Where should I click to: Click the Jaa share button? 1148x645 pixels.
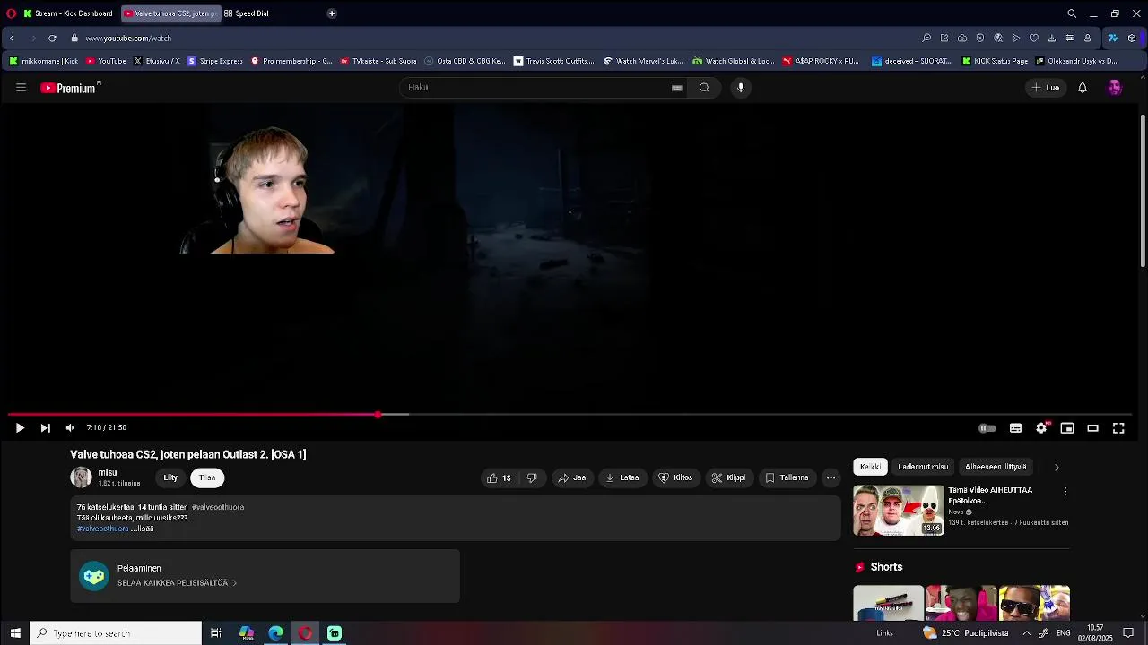pos(572,478)
